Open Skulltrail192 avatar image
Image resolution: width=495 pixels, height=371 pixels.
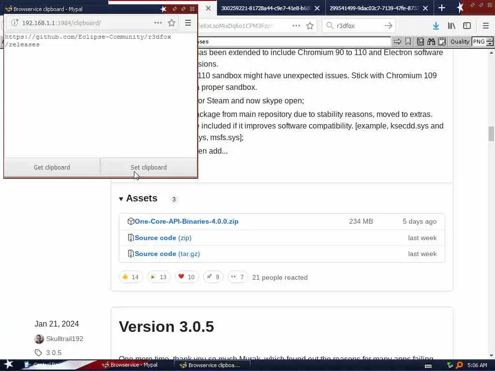click(39, 339)
